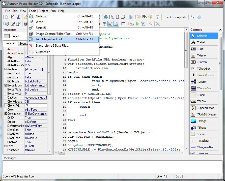The image size is (225, 181).
Task: Click the folder build/export icon
Action: pos(132,24)
